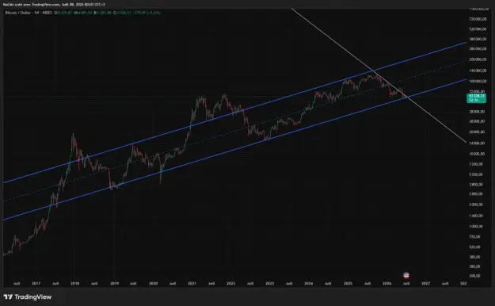Click the 2019 label on time axis
Screen dimensions: 495x306
point(114,284)
